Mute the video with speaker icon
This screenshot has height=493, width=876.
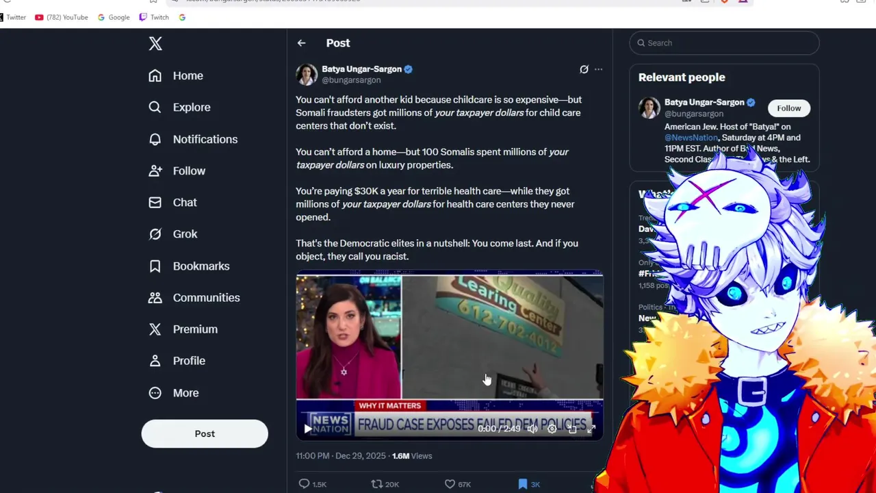tap(532, 429)
